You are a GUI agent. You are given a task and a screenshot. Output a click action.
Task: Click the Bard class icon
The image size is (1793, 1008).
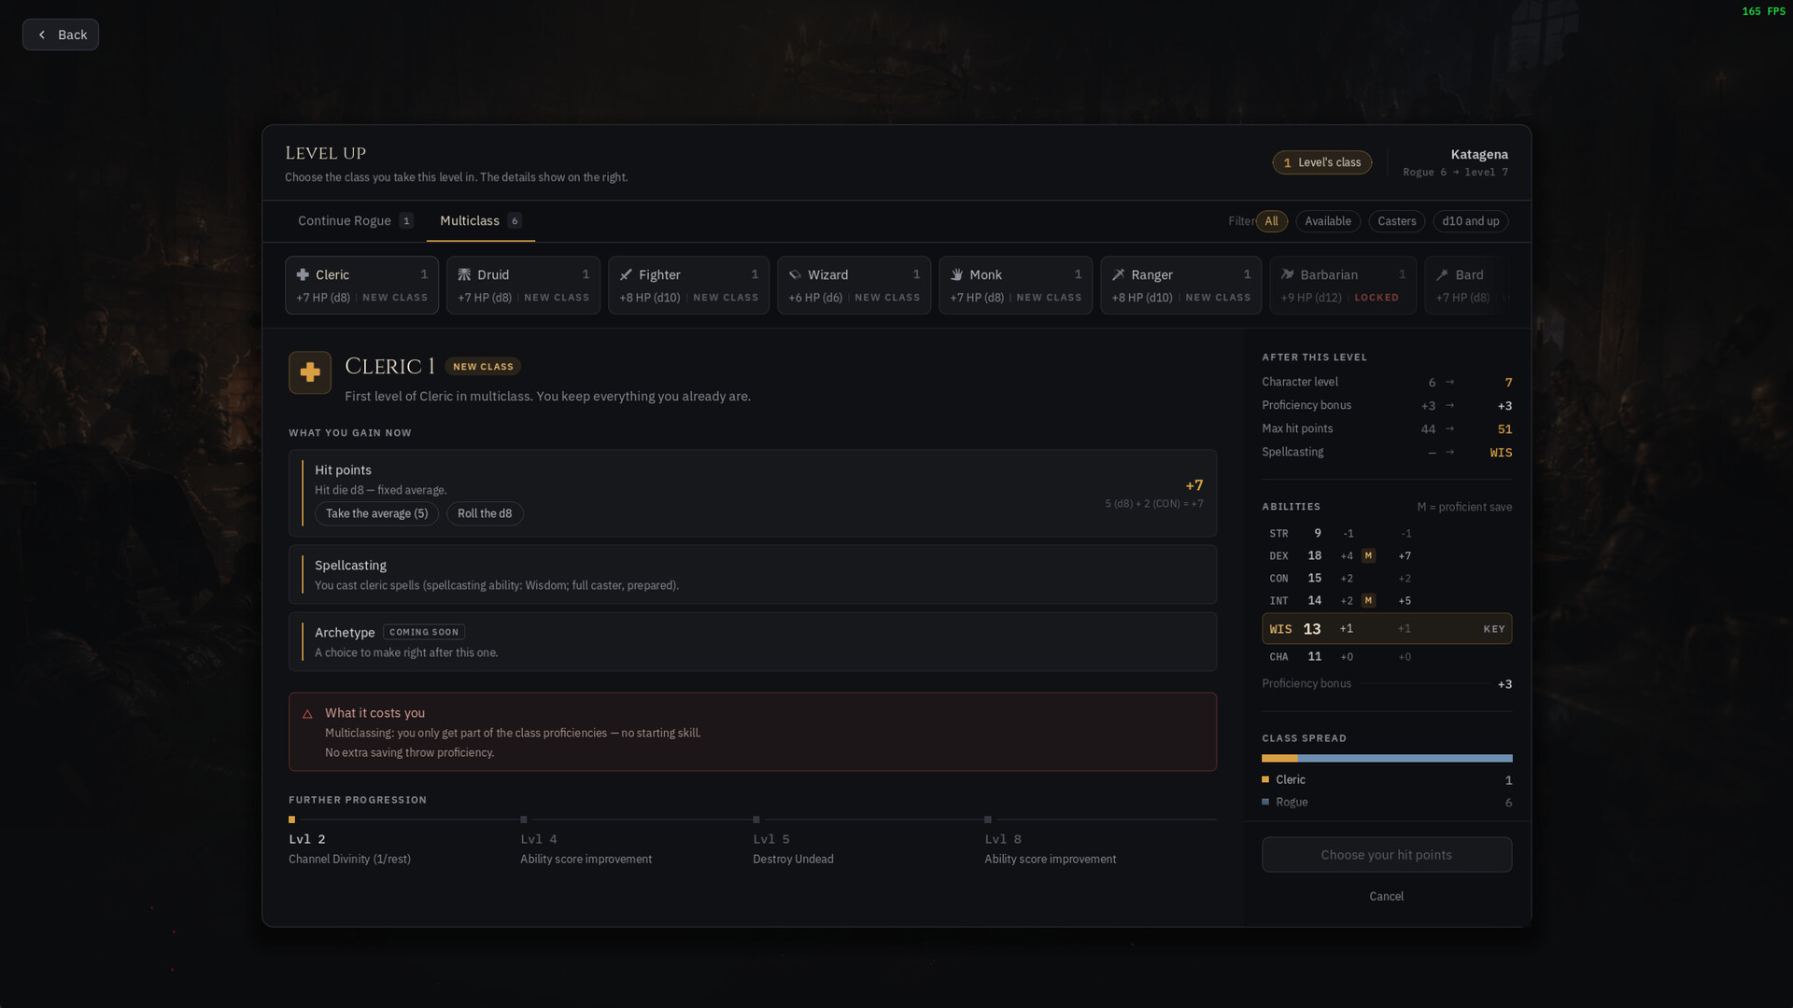click(x=1442, y=274)
